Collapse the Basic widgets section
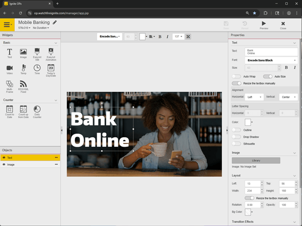 [55, 43]
